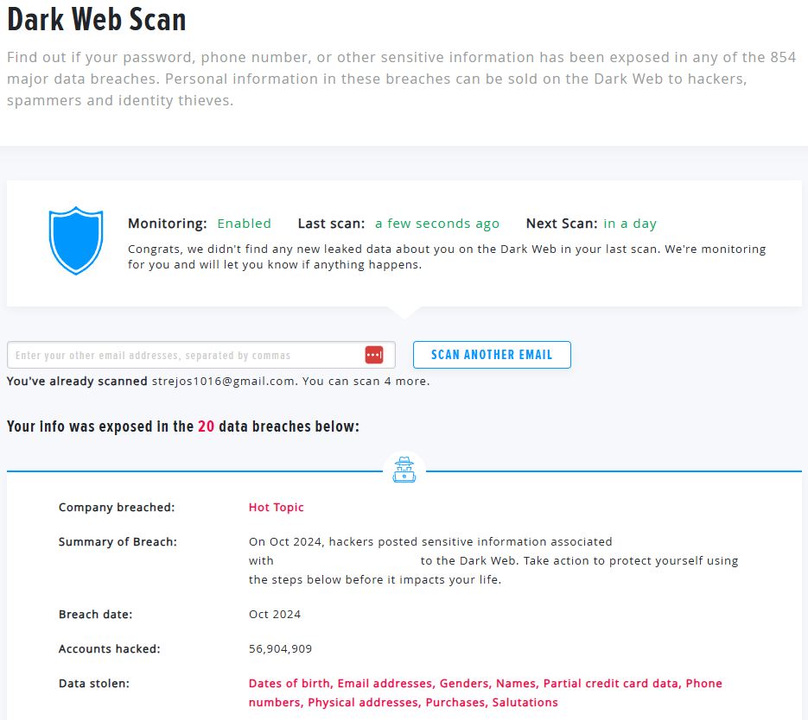Click the 'Monitoring:' label
This screenshot has width=808, height=720.
(x=167, y=224)
